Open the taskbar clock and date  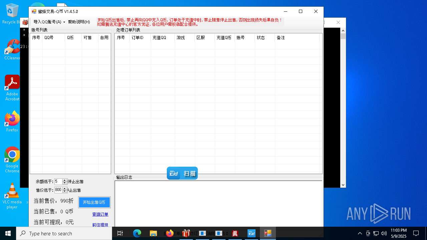tap(399, 233)
